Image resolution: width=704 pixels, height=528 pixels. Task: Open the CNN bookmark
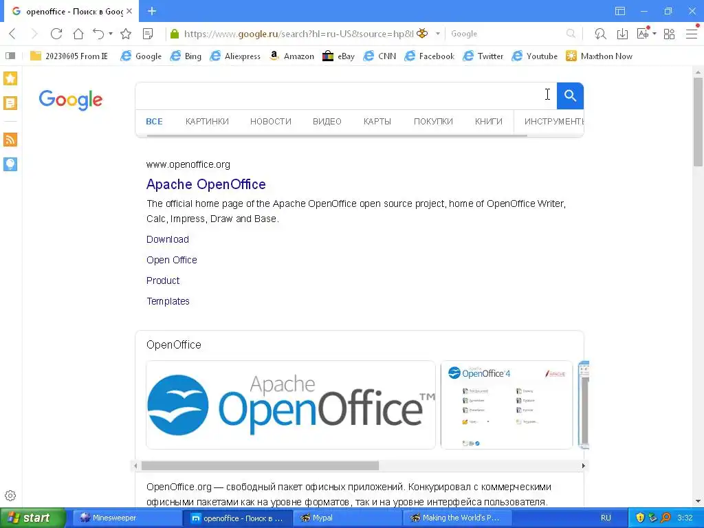pos(379,56)
